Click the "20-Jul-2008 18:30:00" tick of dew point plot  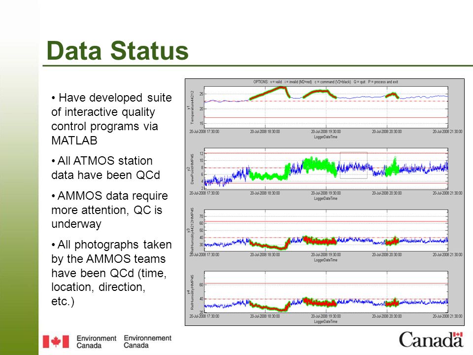pyautogui.click(x=265, y=193)
